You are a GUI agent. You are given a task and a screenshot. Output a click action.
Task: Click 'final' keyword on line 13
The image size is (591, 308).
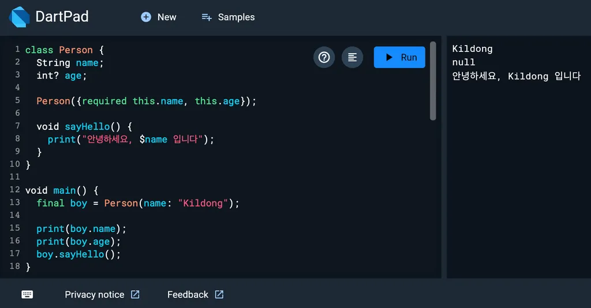point(51,203)
